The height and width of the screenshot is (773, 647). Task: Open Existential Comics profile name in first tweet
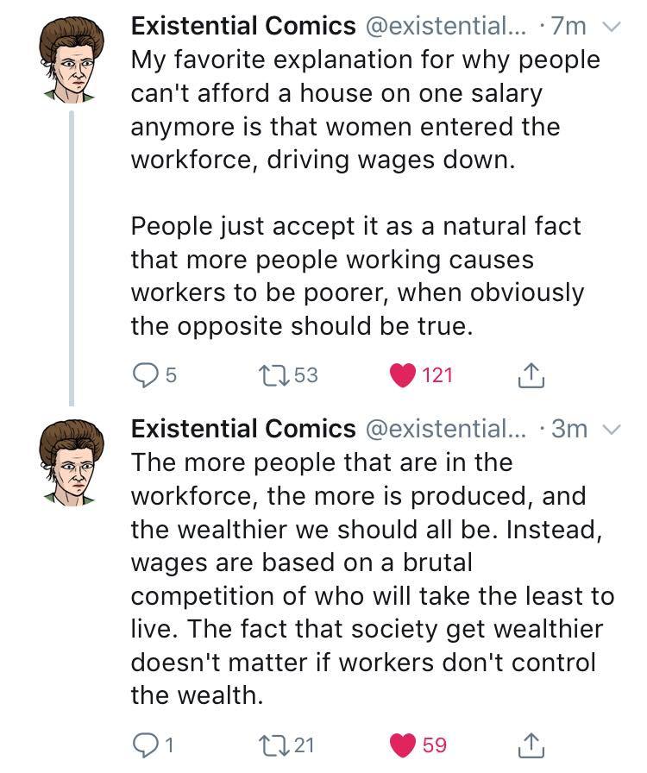tap(243, 26)
